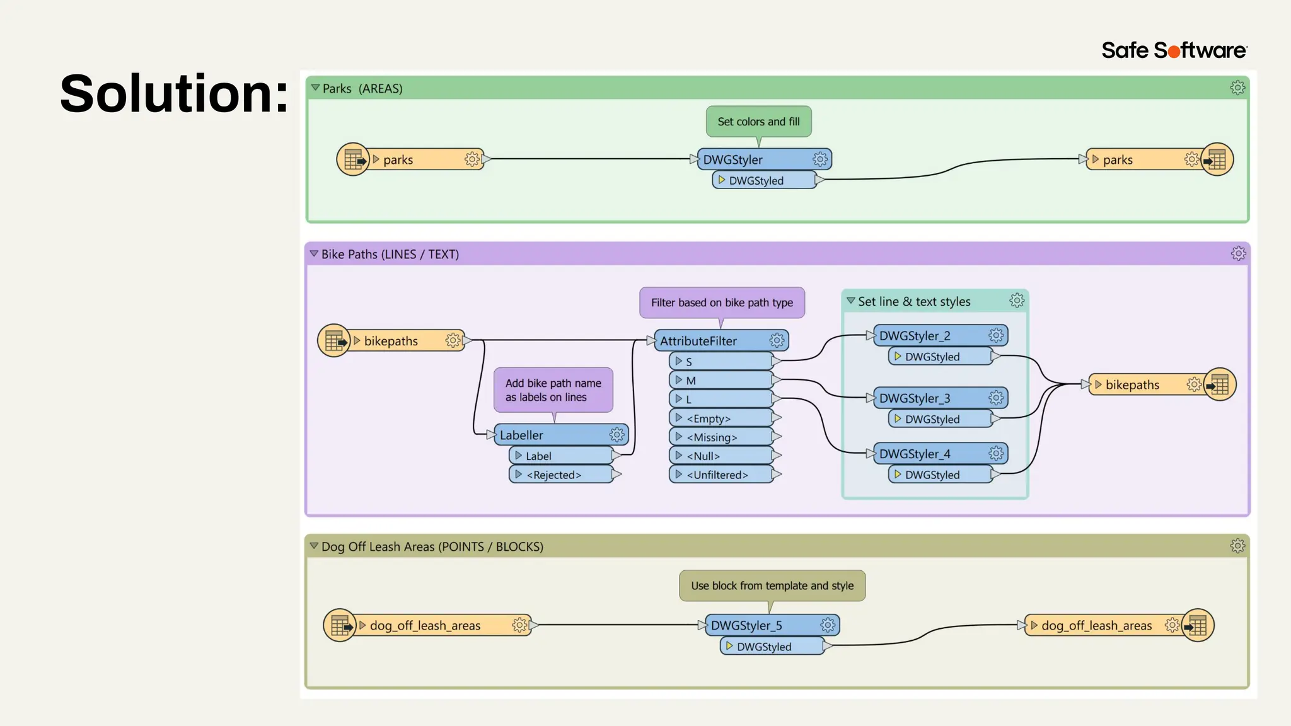The width and height of the screenshot is (1291, 726).
Task: Select the Unfiltered output port
Action: pos(717,475)
